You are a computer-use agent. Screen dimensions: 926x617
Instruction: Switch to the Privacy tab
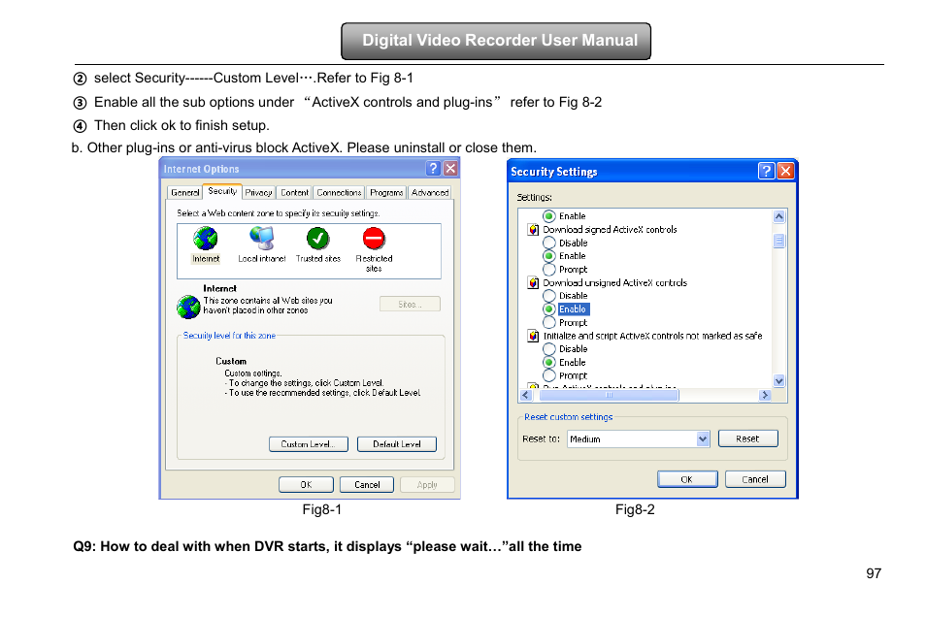click(x=258, y=192)
